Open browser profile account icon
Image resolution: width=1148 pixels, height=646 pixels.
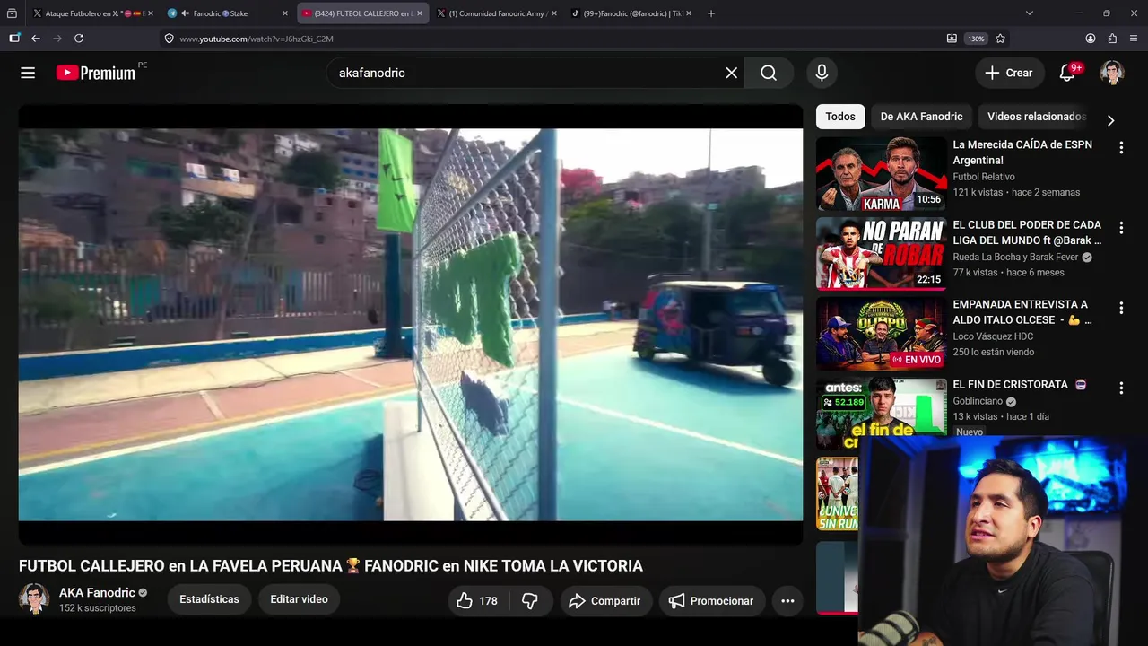click(1091, 39)
